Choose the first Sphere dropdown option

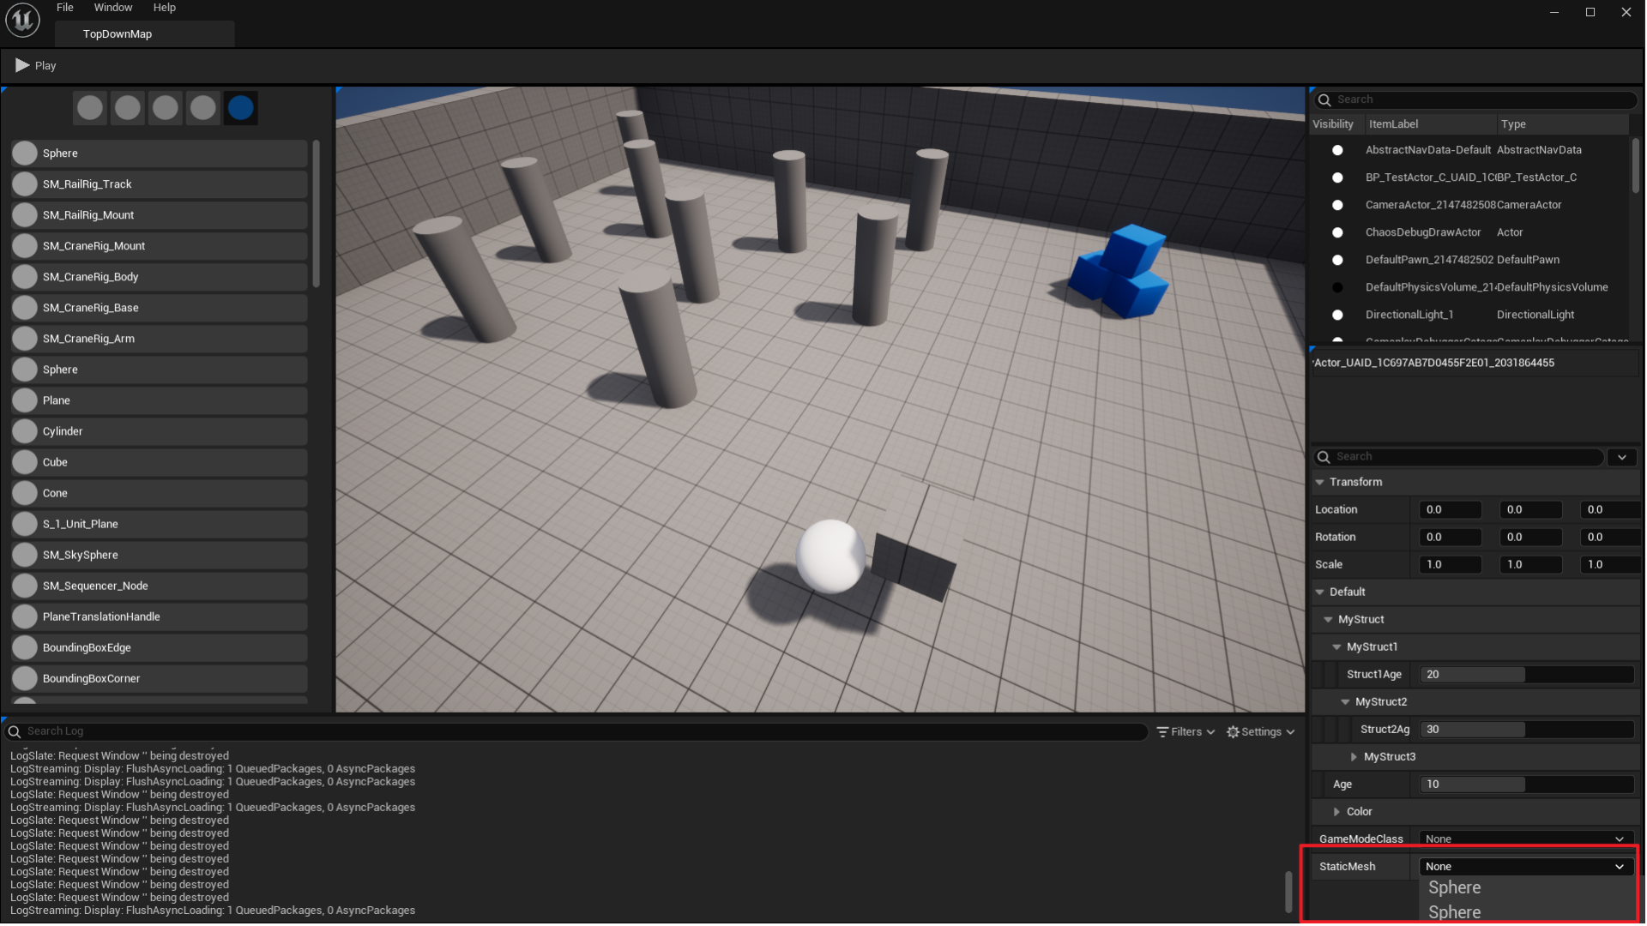pyautogui.click(x=1455, y=887)
